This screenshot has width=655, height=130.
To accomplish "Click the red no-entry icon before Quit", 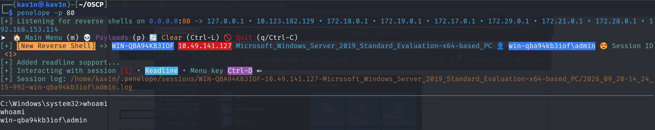I will click(x=227, y=37).
